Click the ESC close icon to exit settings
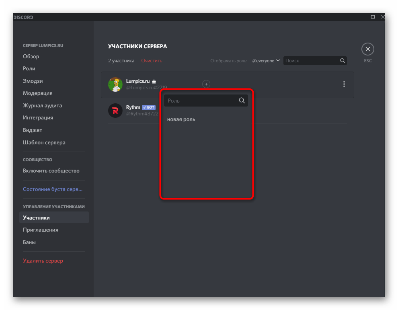Image resolution: width=398 pixels, height=310 pixels. point(367,49)
